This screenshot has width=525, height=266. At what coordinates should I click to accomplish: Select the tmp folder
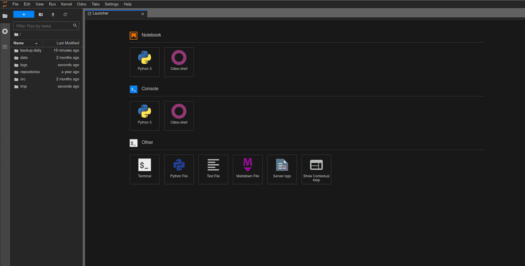[46, 86]
